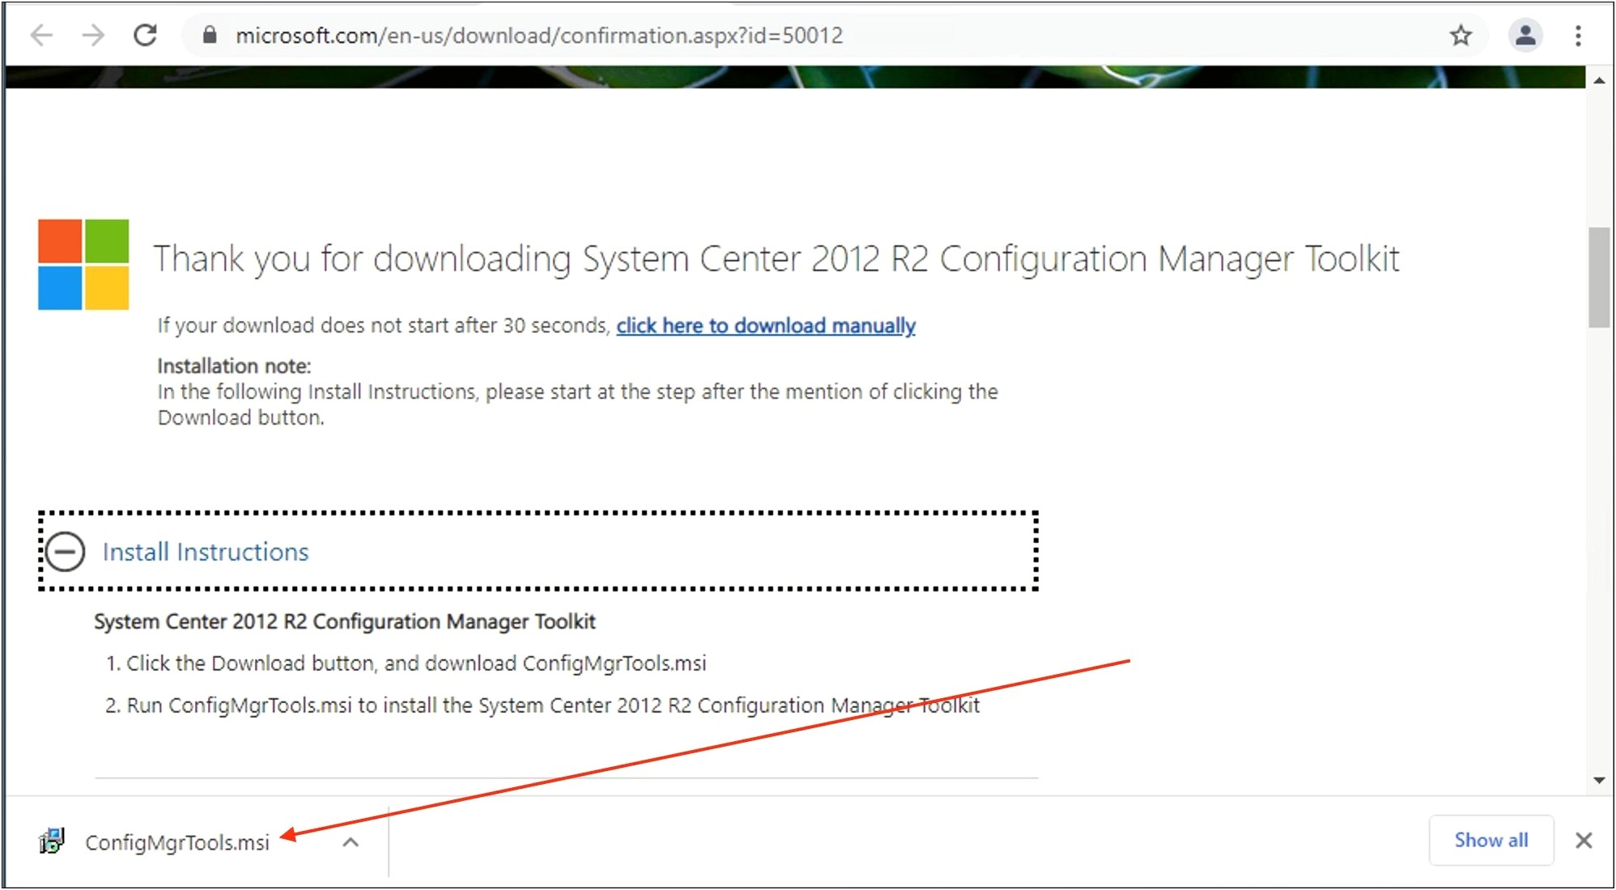The width and height of the screenshot is (1616, 890).
Task: Bookmark this page with the star icon
Action: click(1461, 36)
